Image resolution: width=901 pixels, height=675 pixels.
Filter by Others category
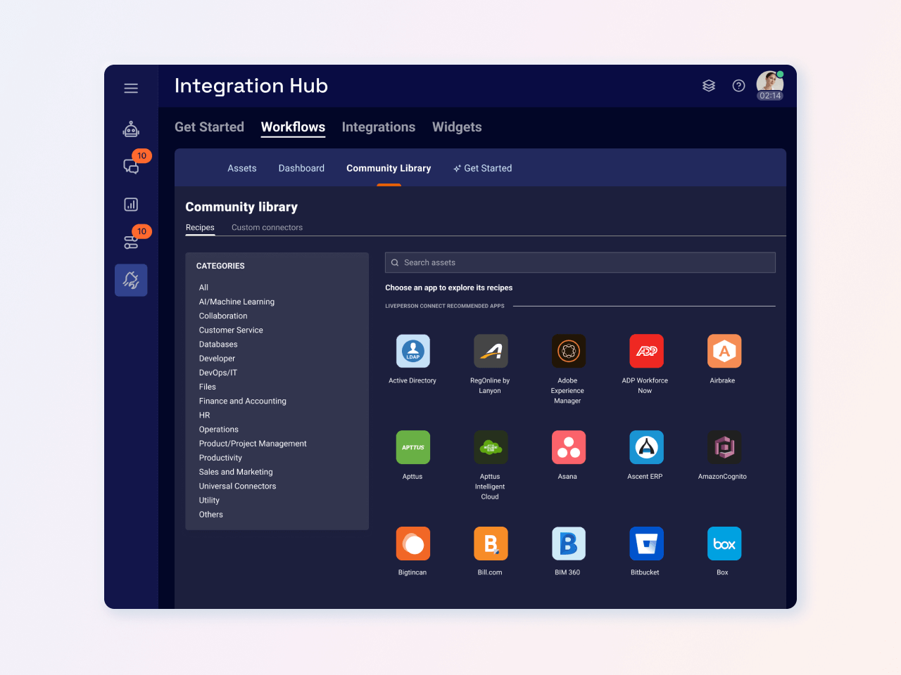[210, 515]
